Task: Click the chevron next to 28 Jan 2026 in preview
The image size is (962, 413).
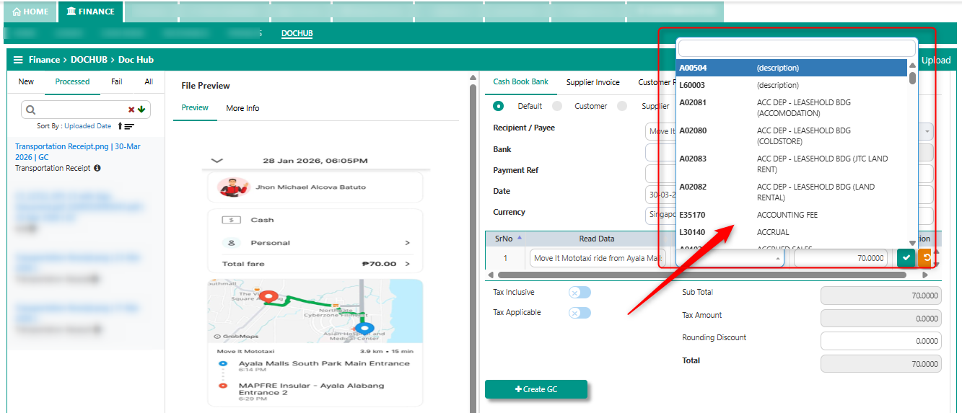Action: [216, 160]
